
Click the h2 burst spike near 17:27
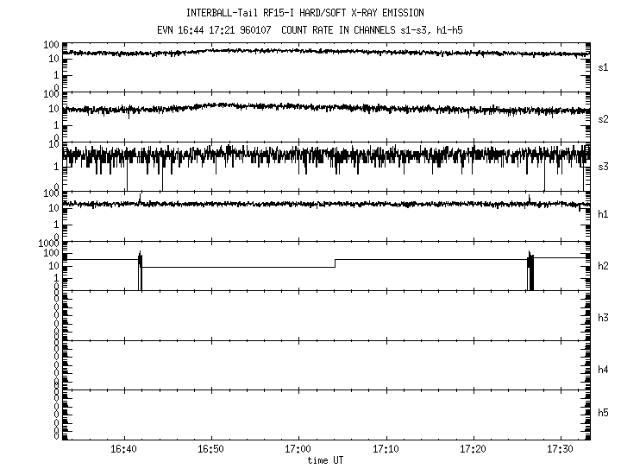tap(531, 269)
